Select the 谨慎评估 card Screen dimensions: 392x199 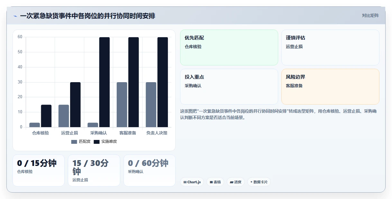pyautogui.click(x=330, y=48)
